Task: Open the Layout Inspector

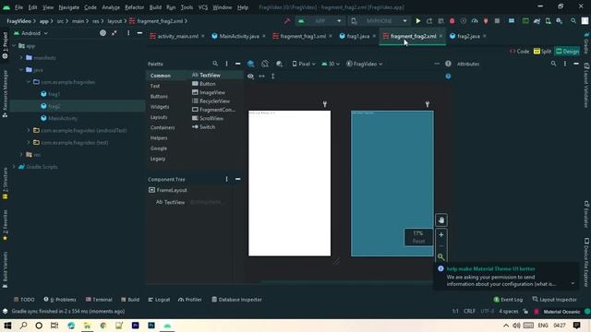Action: (x=554, y=300)
